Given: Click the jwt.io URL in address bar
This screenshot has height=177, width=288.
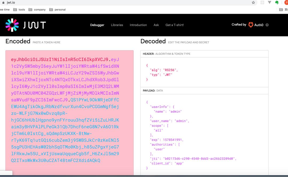Looking at the screenshot, I should point(11,3).
